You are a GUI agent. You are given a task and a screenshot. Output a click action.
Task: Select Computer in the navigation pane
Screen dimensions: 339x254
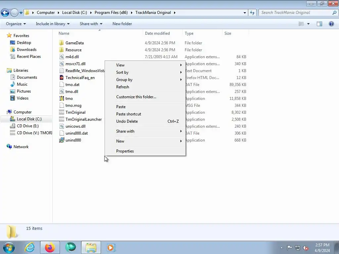point(23,112)
